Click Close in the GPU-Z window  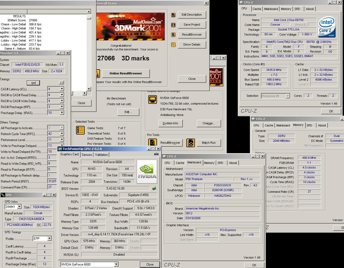(x=150, y=264)
